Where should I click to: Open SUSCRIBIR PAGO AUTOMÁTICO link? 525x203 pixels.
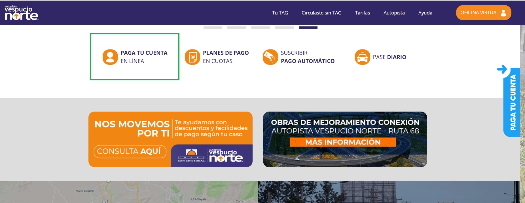[x=299, y=57]
